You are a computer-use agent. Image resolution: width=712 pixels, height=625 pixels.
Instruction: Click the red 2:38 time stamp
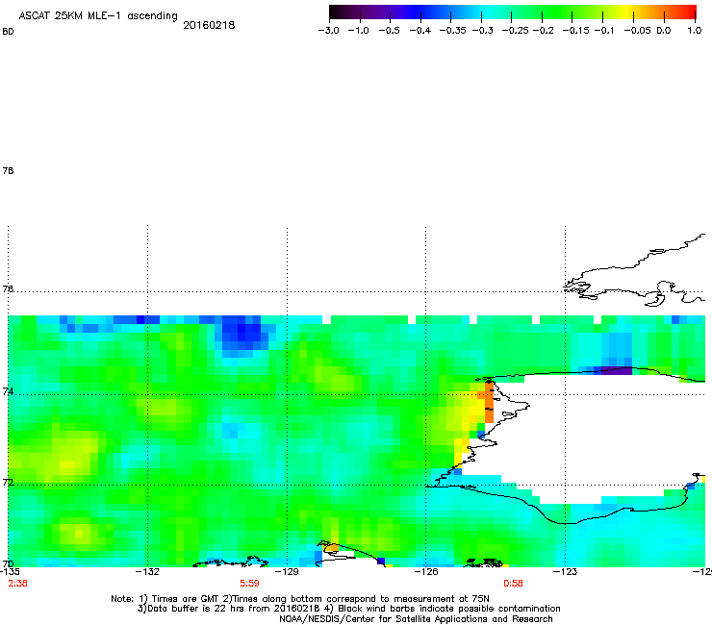17,584
